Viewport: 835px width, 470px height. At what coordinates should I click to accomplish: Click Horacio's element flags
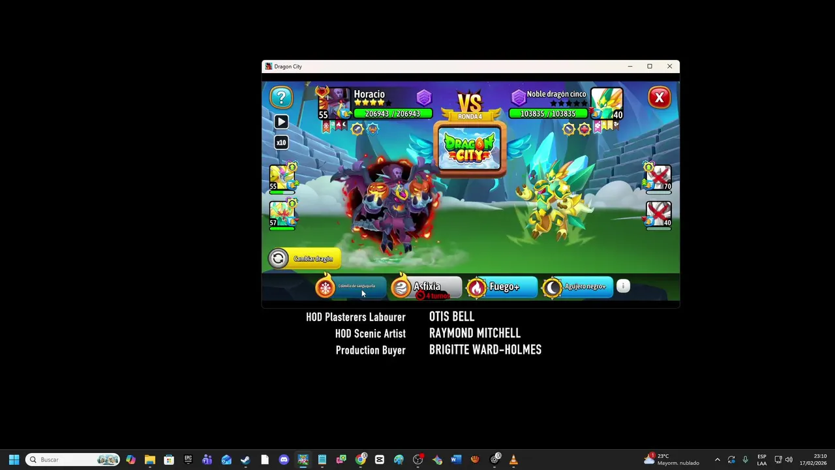tap(334, 126)
